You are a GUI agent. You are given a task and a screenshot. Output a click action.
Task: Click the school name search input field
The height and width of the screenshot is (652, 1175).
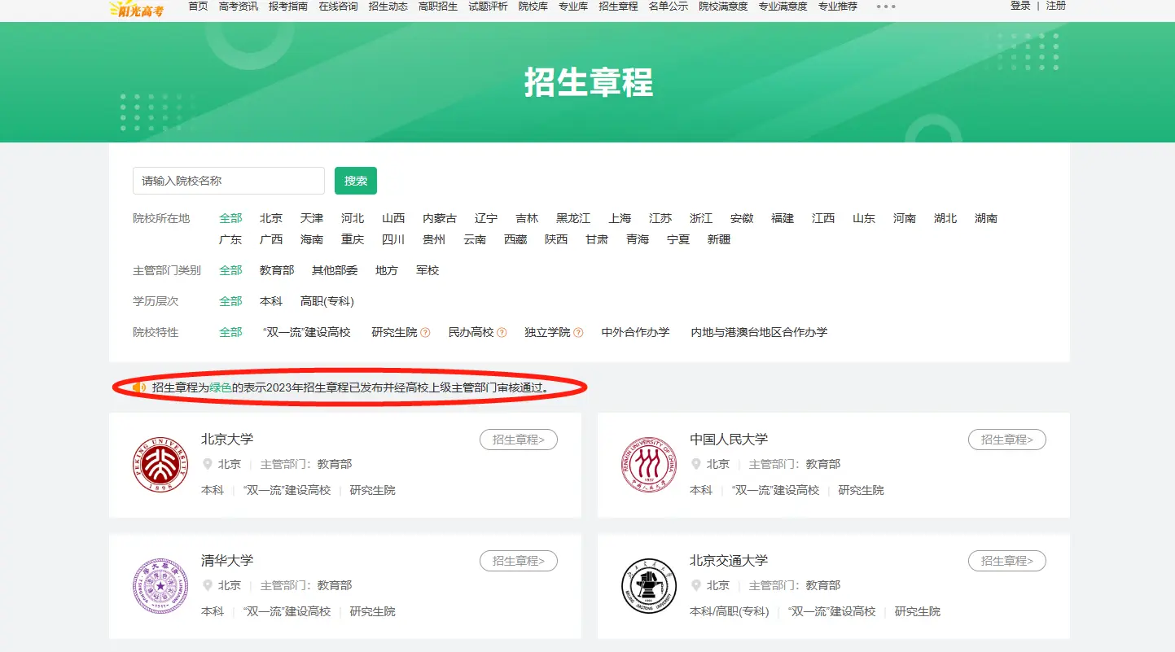click(x=228, y=180)
